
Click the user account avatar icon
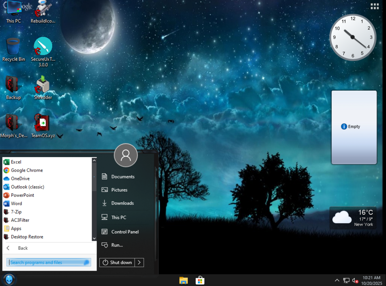click(126, 155)
